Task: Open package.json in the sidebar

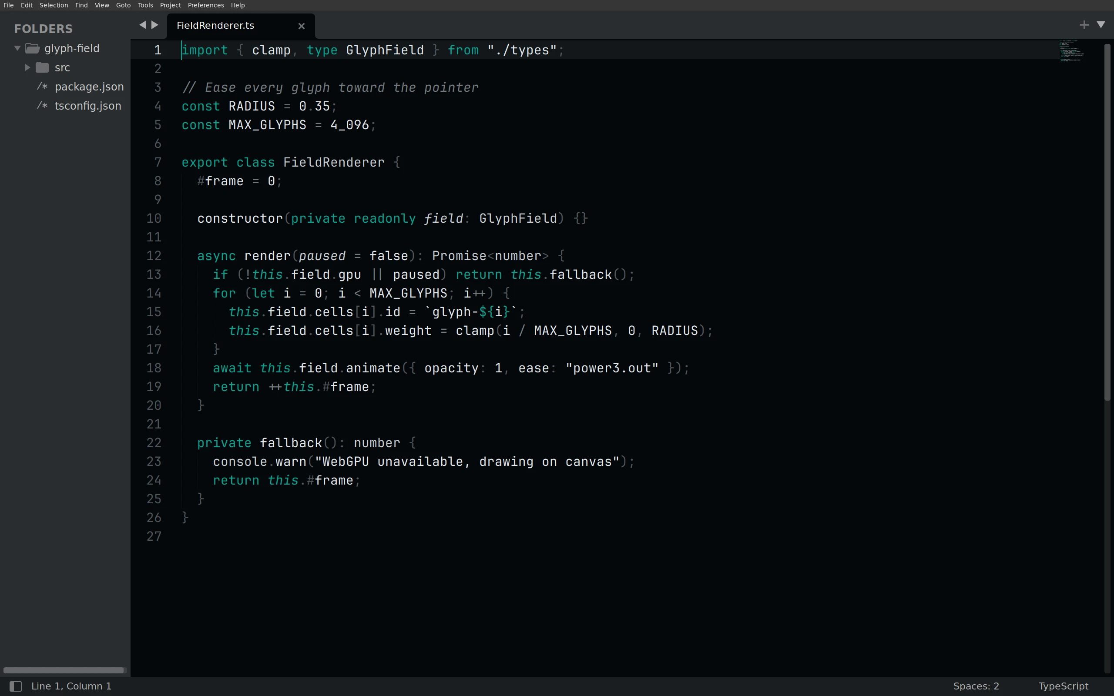Action: coord(89,87)
